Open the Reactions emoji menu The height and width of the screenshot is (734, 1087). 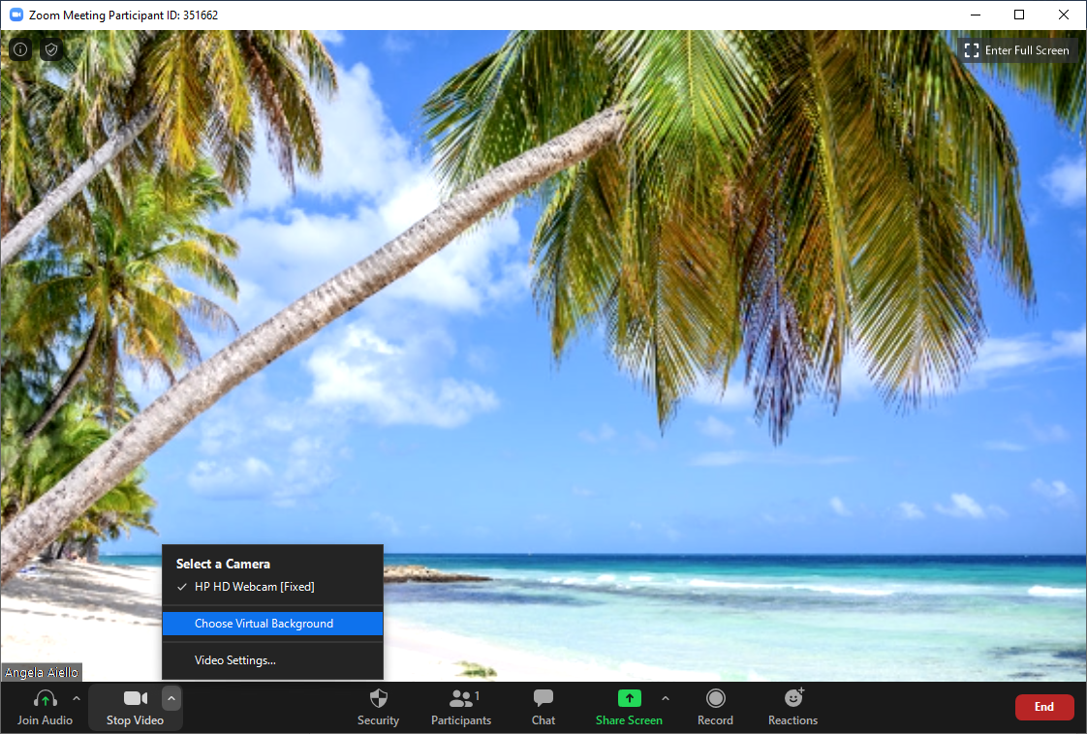793,708
